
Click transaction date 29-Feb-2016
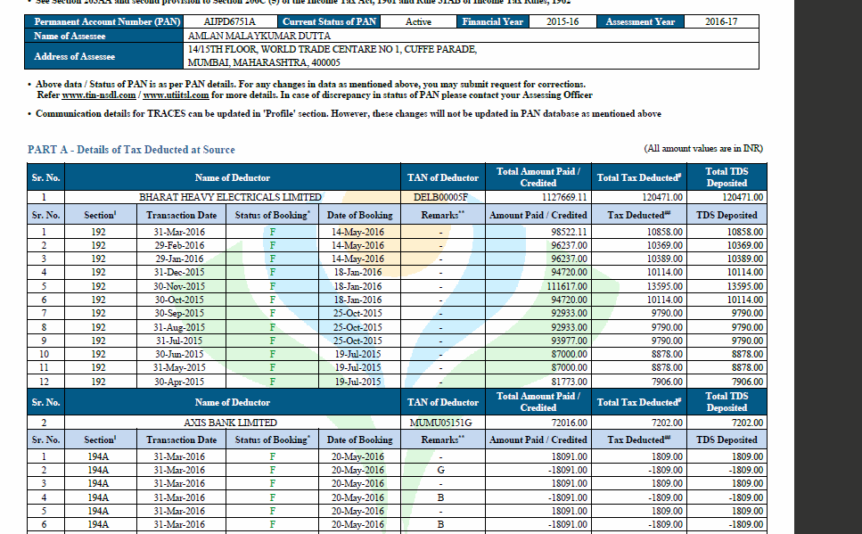(179, 245)
